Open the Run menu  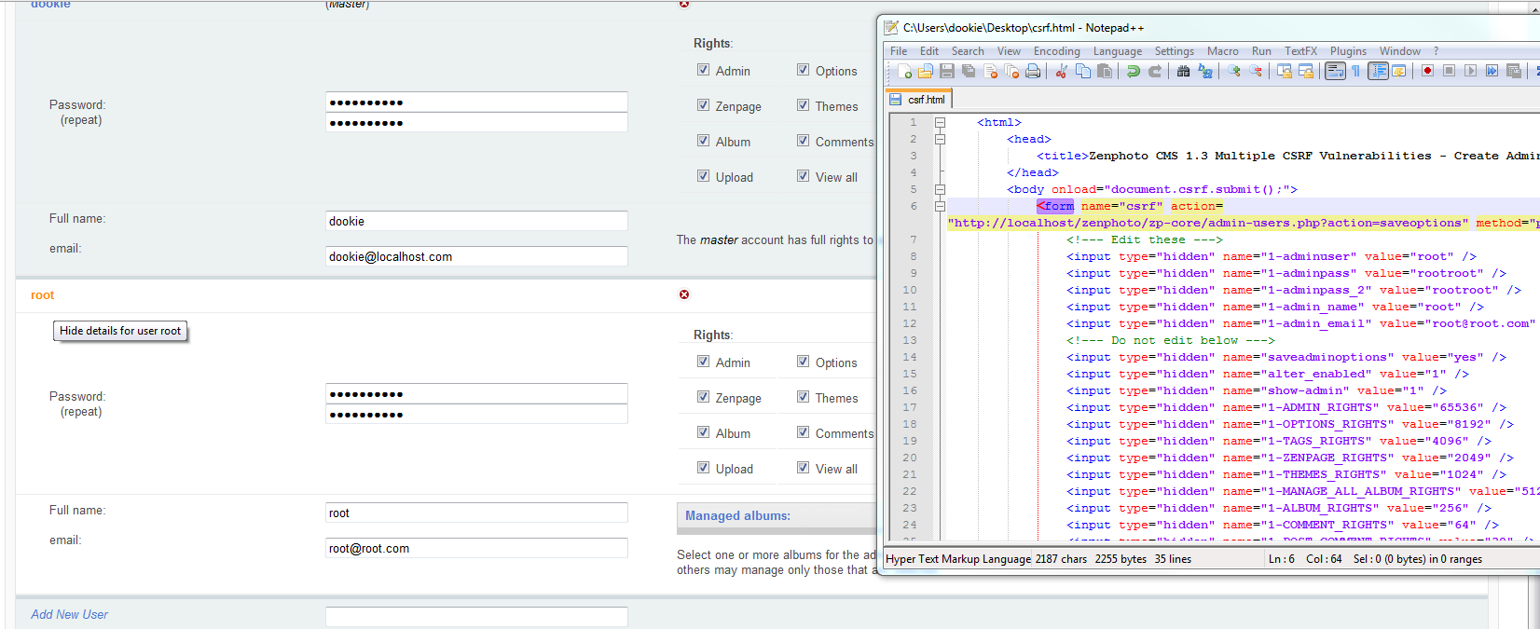pyautogui.click(x=1261, y=51)
